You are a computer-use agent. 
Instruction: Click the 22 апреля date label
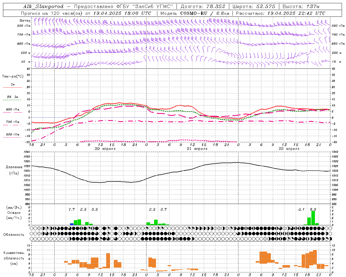pos(289,149)
